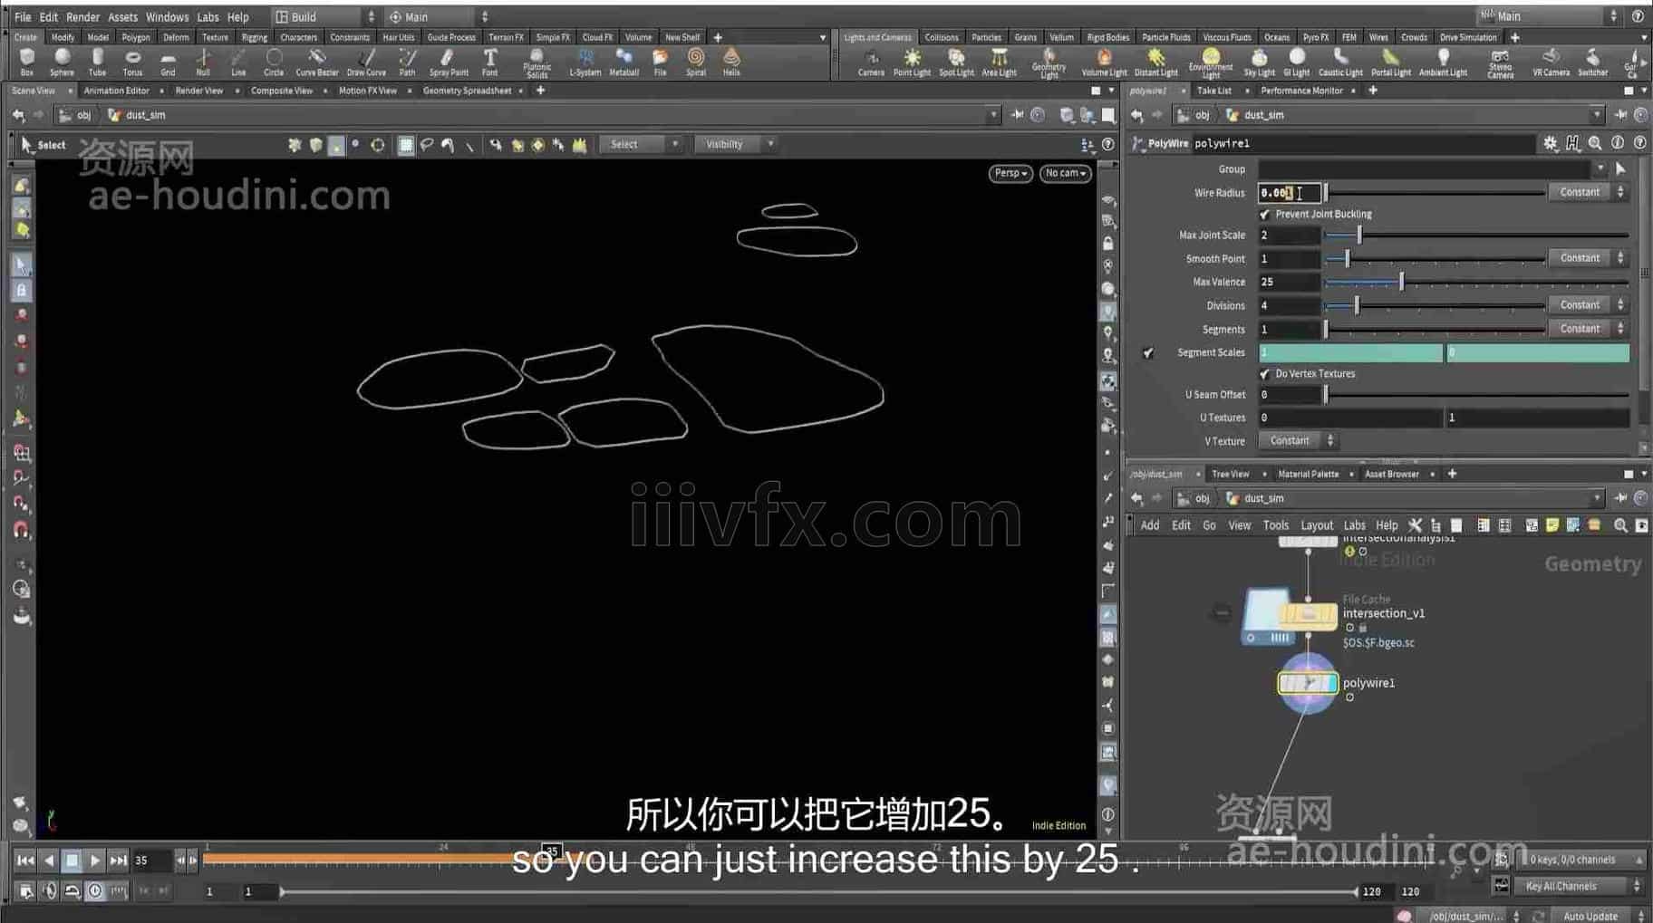Viewport: 1653px width, 923px height.
Task: Open parameter pane help icon
Action: tap(1639, 143)
